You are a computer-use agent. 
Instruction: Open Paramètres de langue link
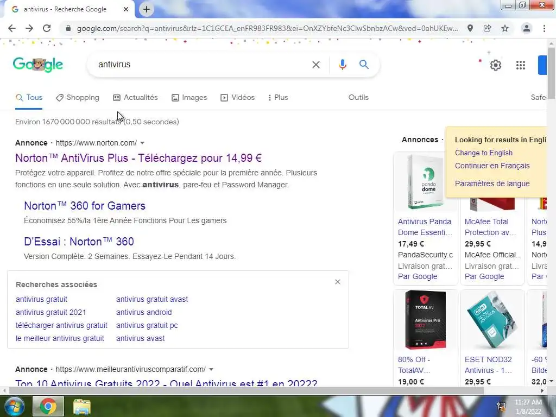pyautogui.click(x=492, y=184)
